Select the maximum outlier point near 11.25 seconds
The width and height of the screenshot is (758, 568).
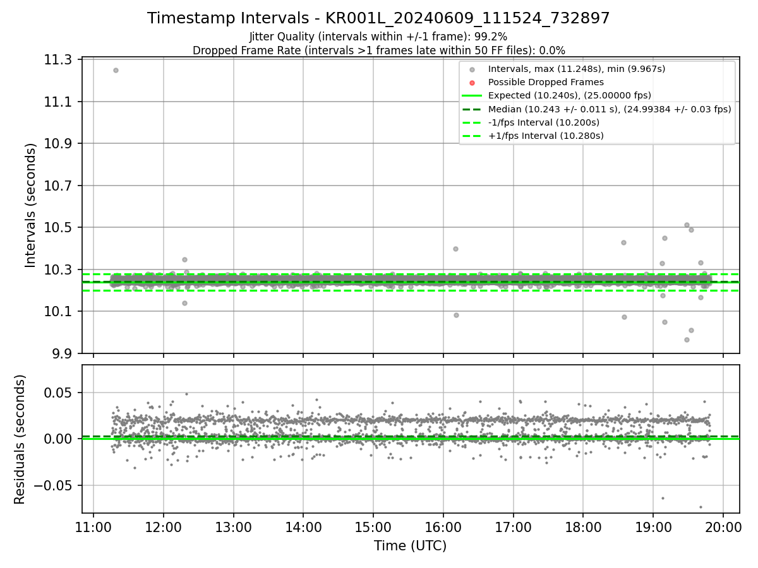point(116,70)
